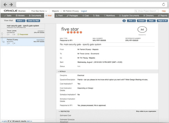Go back with the browser back arrow
This screenshot has height=123, width=169.
(x=5, y=5)
